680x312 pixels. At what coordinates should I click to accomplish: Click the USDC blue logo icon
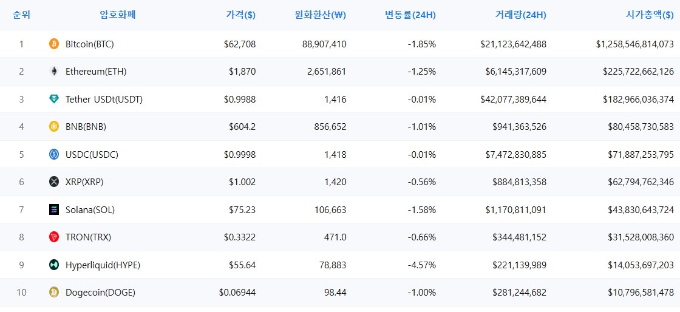click(x=54, y=154)
